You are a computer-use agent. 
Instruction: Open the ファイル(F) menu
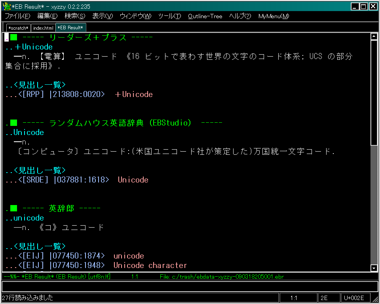click(17, 16)
